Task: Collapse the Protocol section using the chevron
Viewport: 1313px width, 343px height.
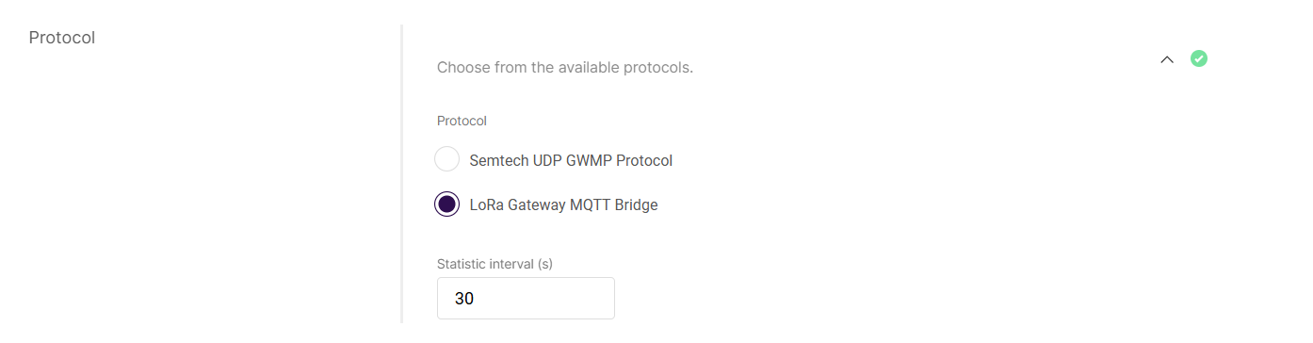Action: coord(1167,59)
